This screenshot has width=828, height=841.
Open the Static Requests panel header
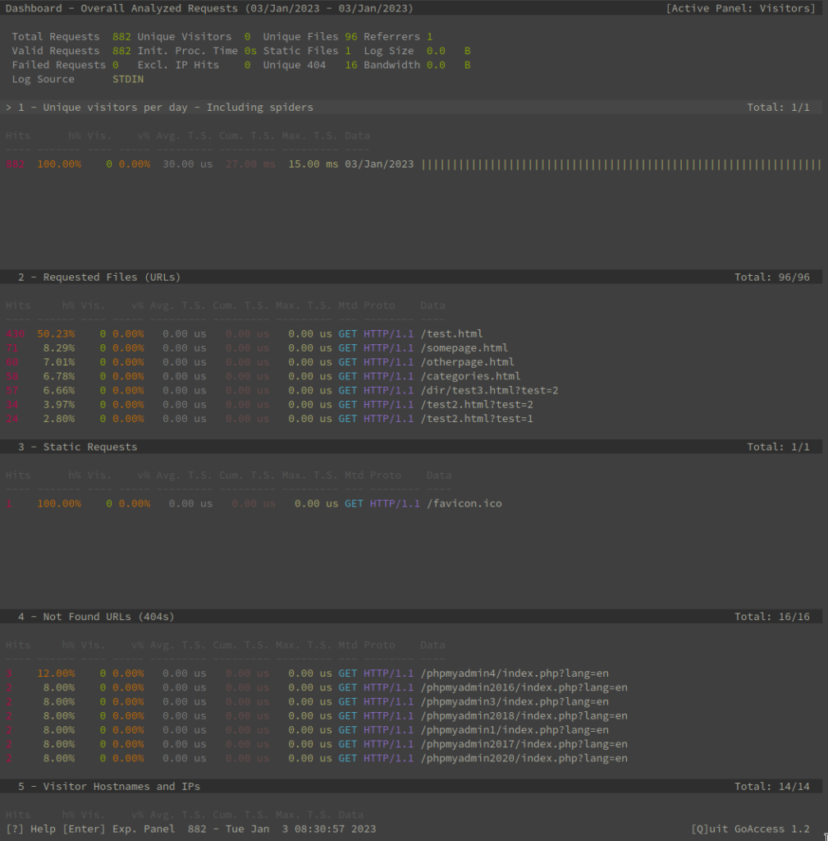(78, 448)
